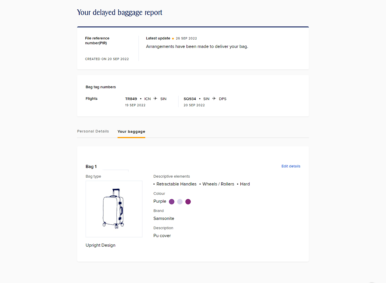The height and width of the screenshot is (283, 386).
Task: Click the dark purple colour swatch
Action: (x=172, y=201)
